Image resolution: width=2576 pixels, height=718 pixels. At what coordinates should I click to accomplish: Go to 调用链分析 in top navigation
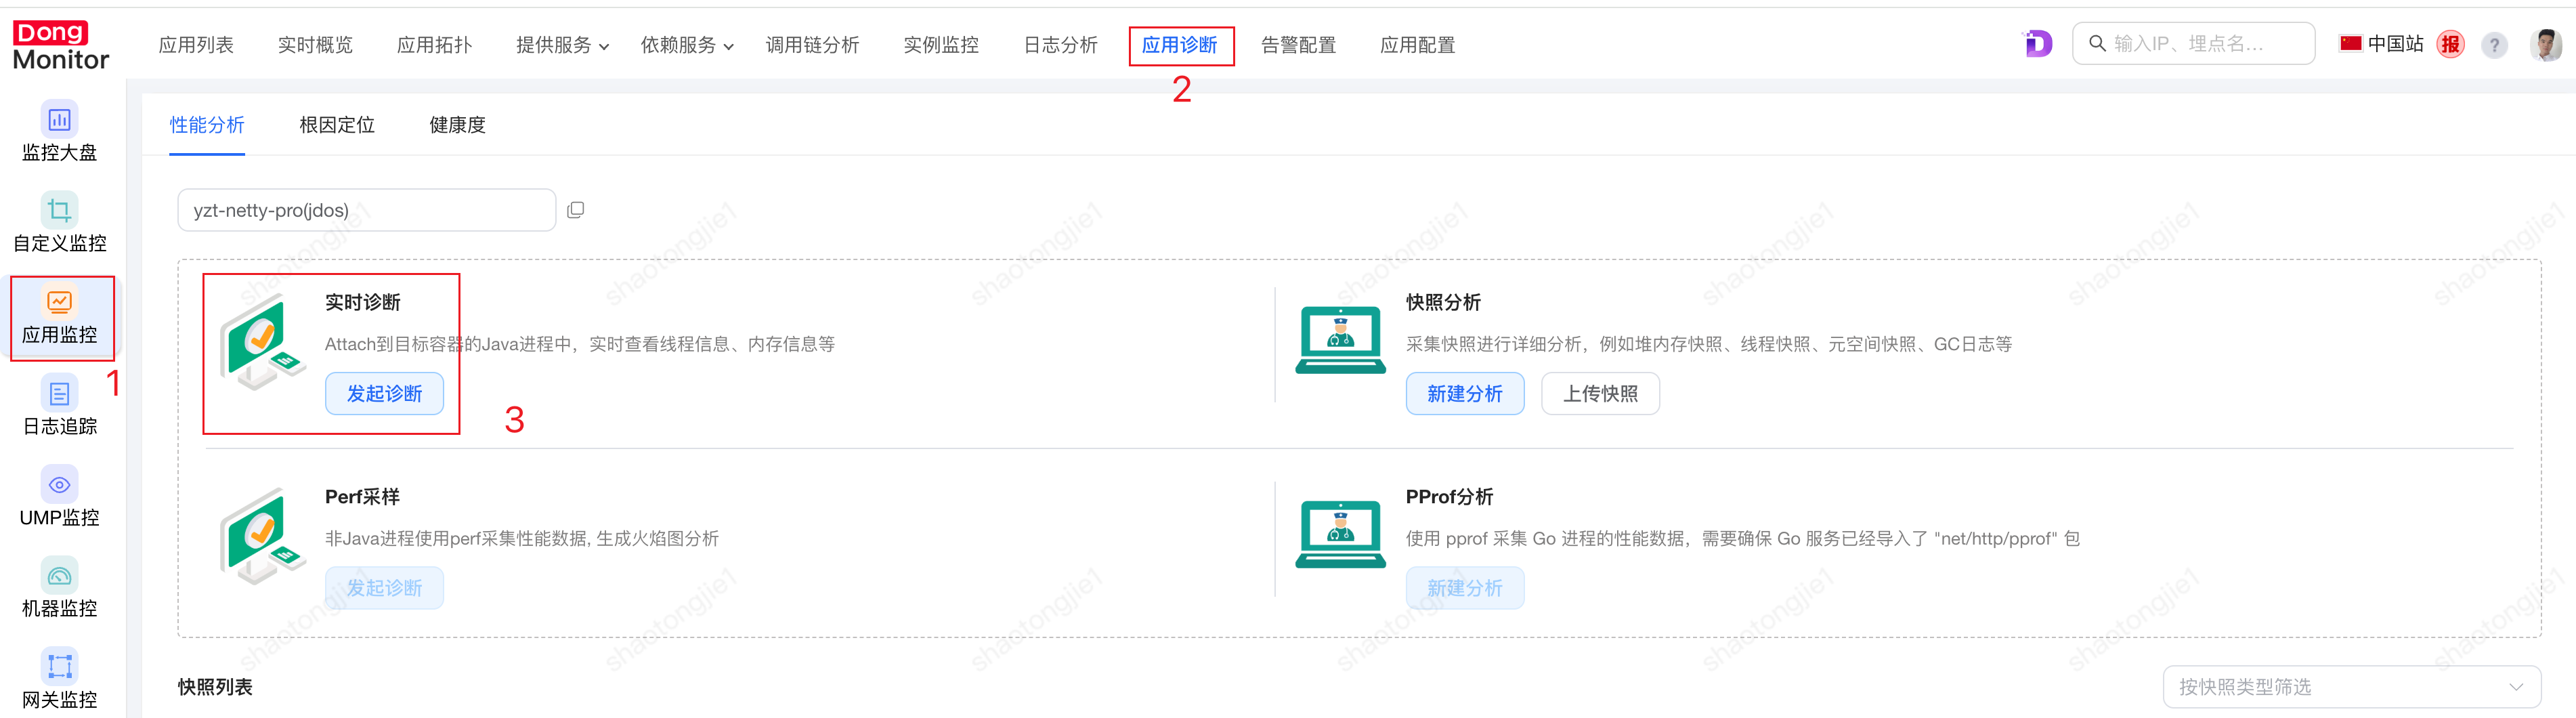tap(812, 45)
